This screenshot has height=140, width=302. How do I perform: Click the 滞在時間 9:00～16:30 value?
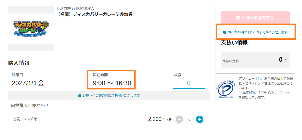pyautogui.click(x=112, y=83)
